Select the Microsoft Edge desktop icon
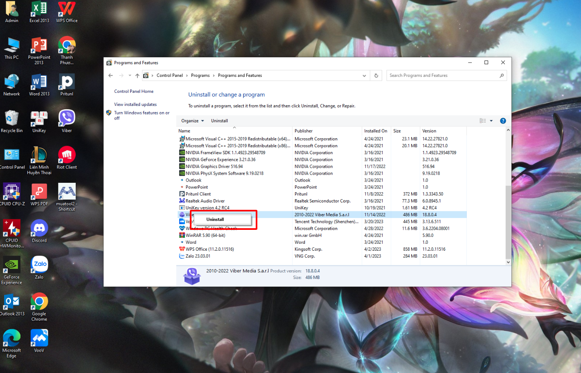The height and width of the screenshot is (373, 581). [11, 344]
